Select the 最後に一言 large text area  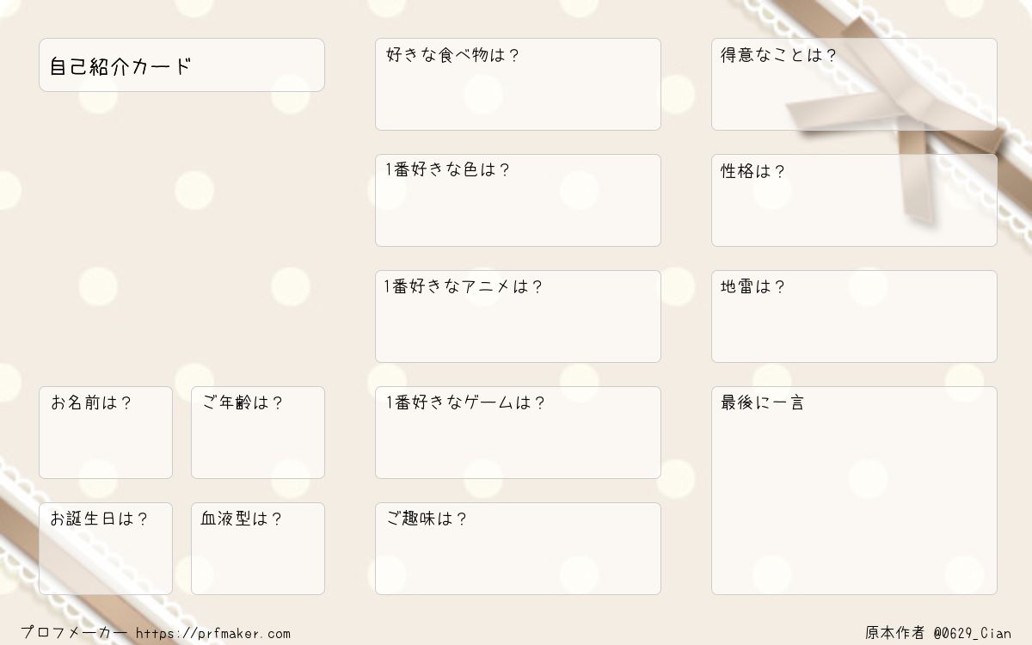click(x=854, y=490)
